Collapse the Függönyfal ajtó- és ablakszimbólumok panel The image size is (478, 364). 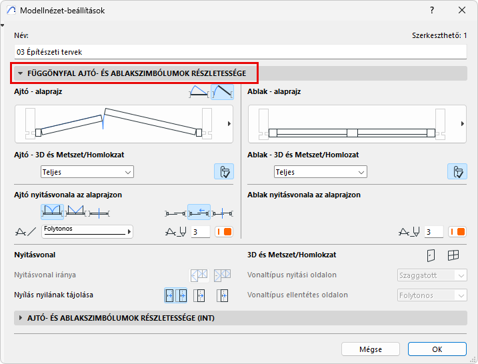pyautogui.click(x=21, y=73)
